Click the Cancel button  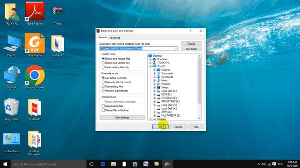178,127
